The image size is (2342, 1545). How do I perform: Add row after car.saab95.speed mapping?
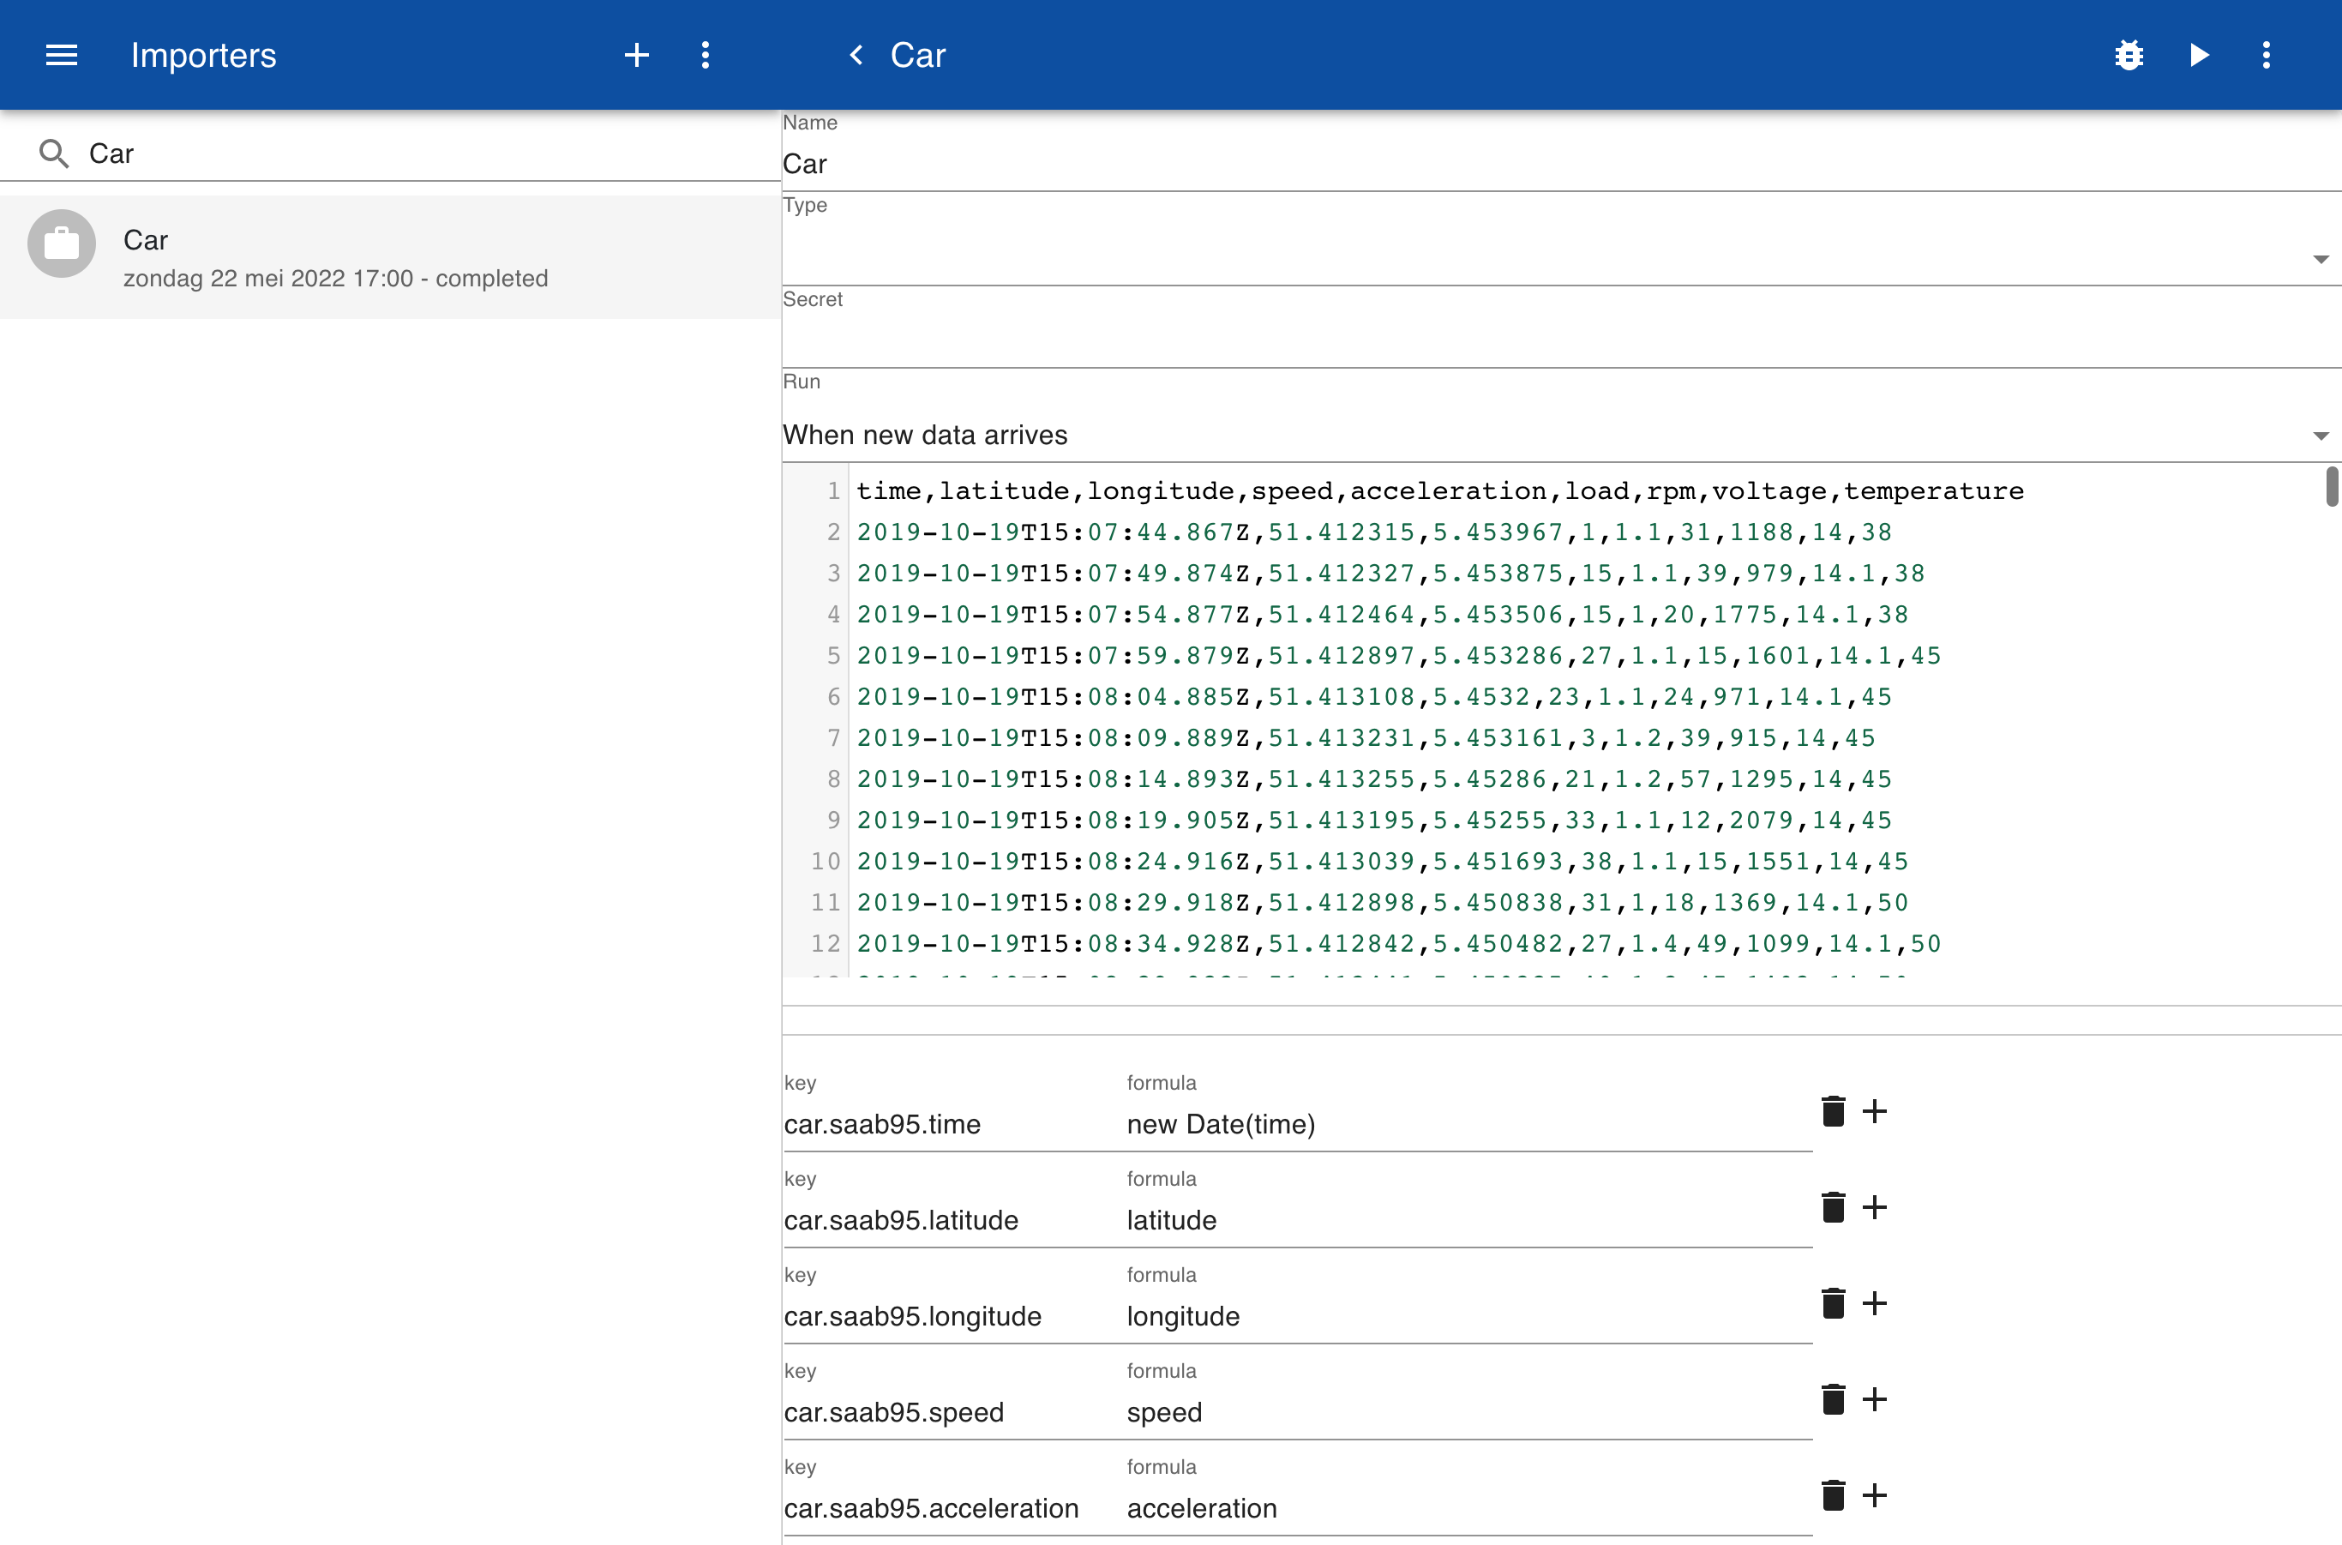pyautogui.click(x=1874, y=1399)
